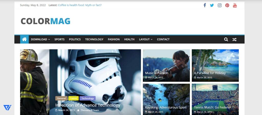This screenshot has width=262, height=115.
Task: Select the brown General category tag
Action: point(61,98)
